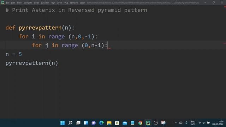Open the Wi-Fi network tray icon
226x127 pixels.
(200, 123)
